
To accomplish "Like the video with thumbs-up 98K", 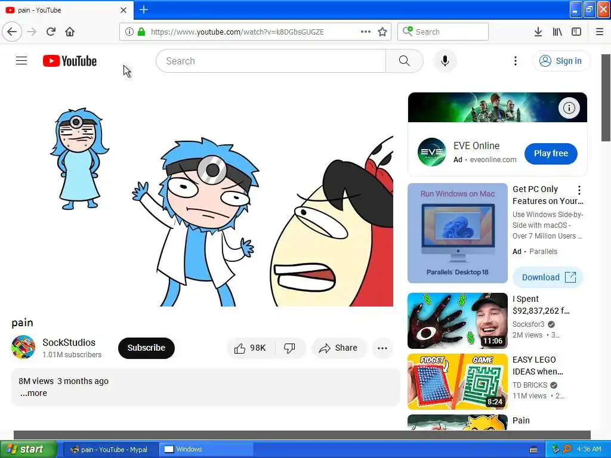I will click(251, 348).
